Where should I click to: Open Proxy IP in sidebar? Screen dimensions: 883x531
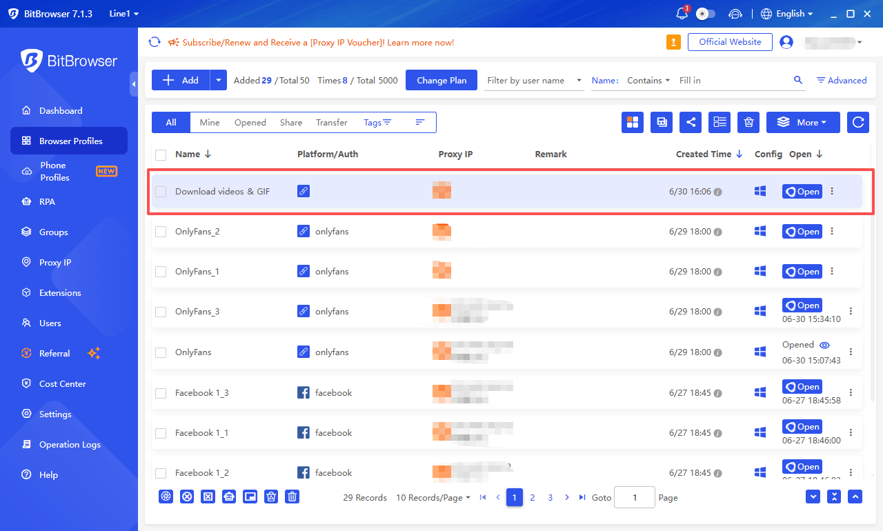coord(55,262)
